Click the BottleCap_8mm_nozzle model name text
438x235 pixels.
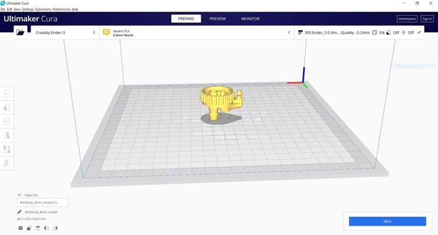[x=41, y=212]
